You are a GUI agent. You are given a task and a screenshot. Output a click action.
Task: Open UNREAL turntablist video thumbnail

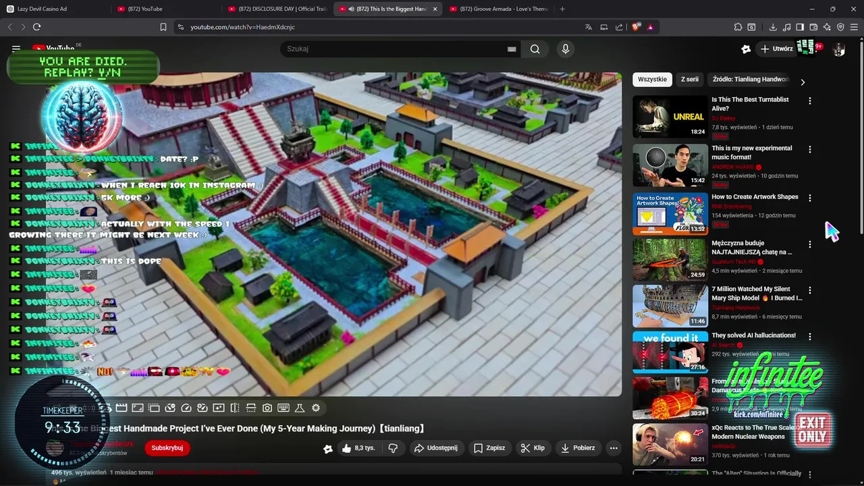point(670,117)
